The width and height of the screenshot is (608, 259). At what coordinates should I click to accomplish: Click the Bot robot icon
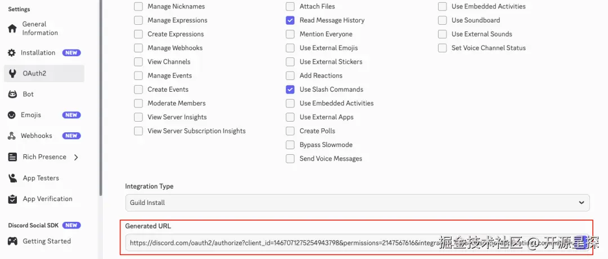pos(13,94)
